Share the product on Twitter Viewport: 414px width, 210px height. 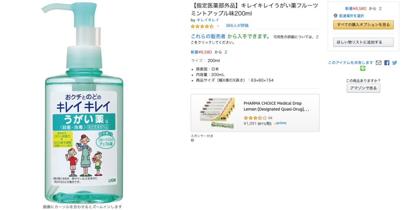point(395,62)
